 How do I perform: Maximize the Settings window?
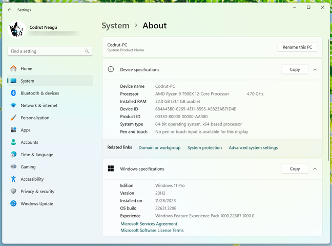(x=308, y=7)
